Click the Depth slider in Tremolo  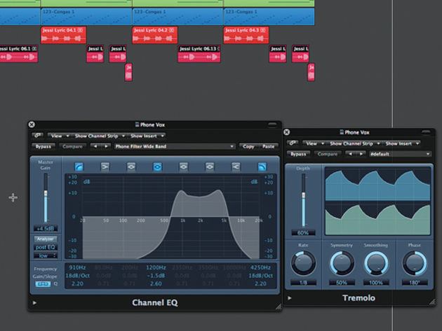303,200
